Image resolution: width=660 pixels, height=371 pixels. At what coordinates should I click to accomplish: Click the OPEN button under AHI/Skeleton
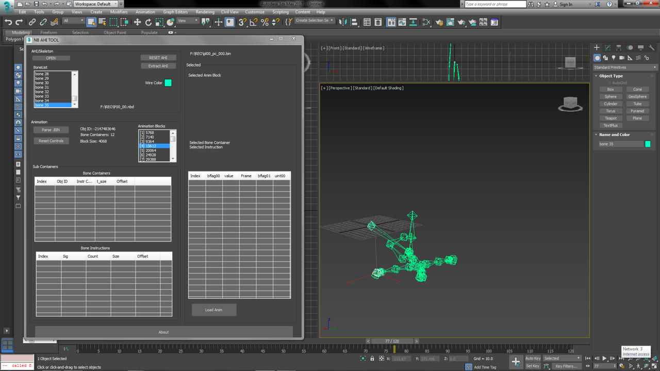[x=51, y=58]
